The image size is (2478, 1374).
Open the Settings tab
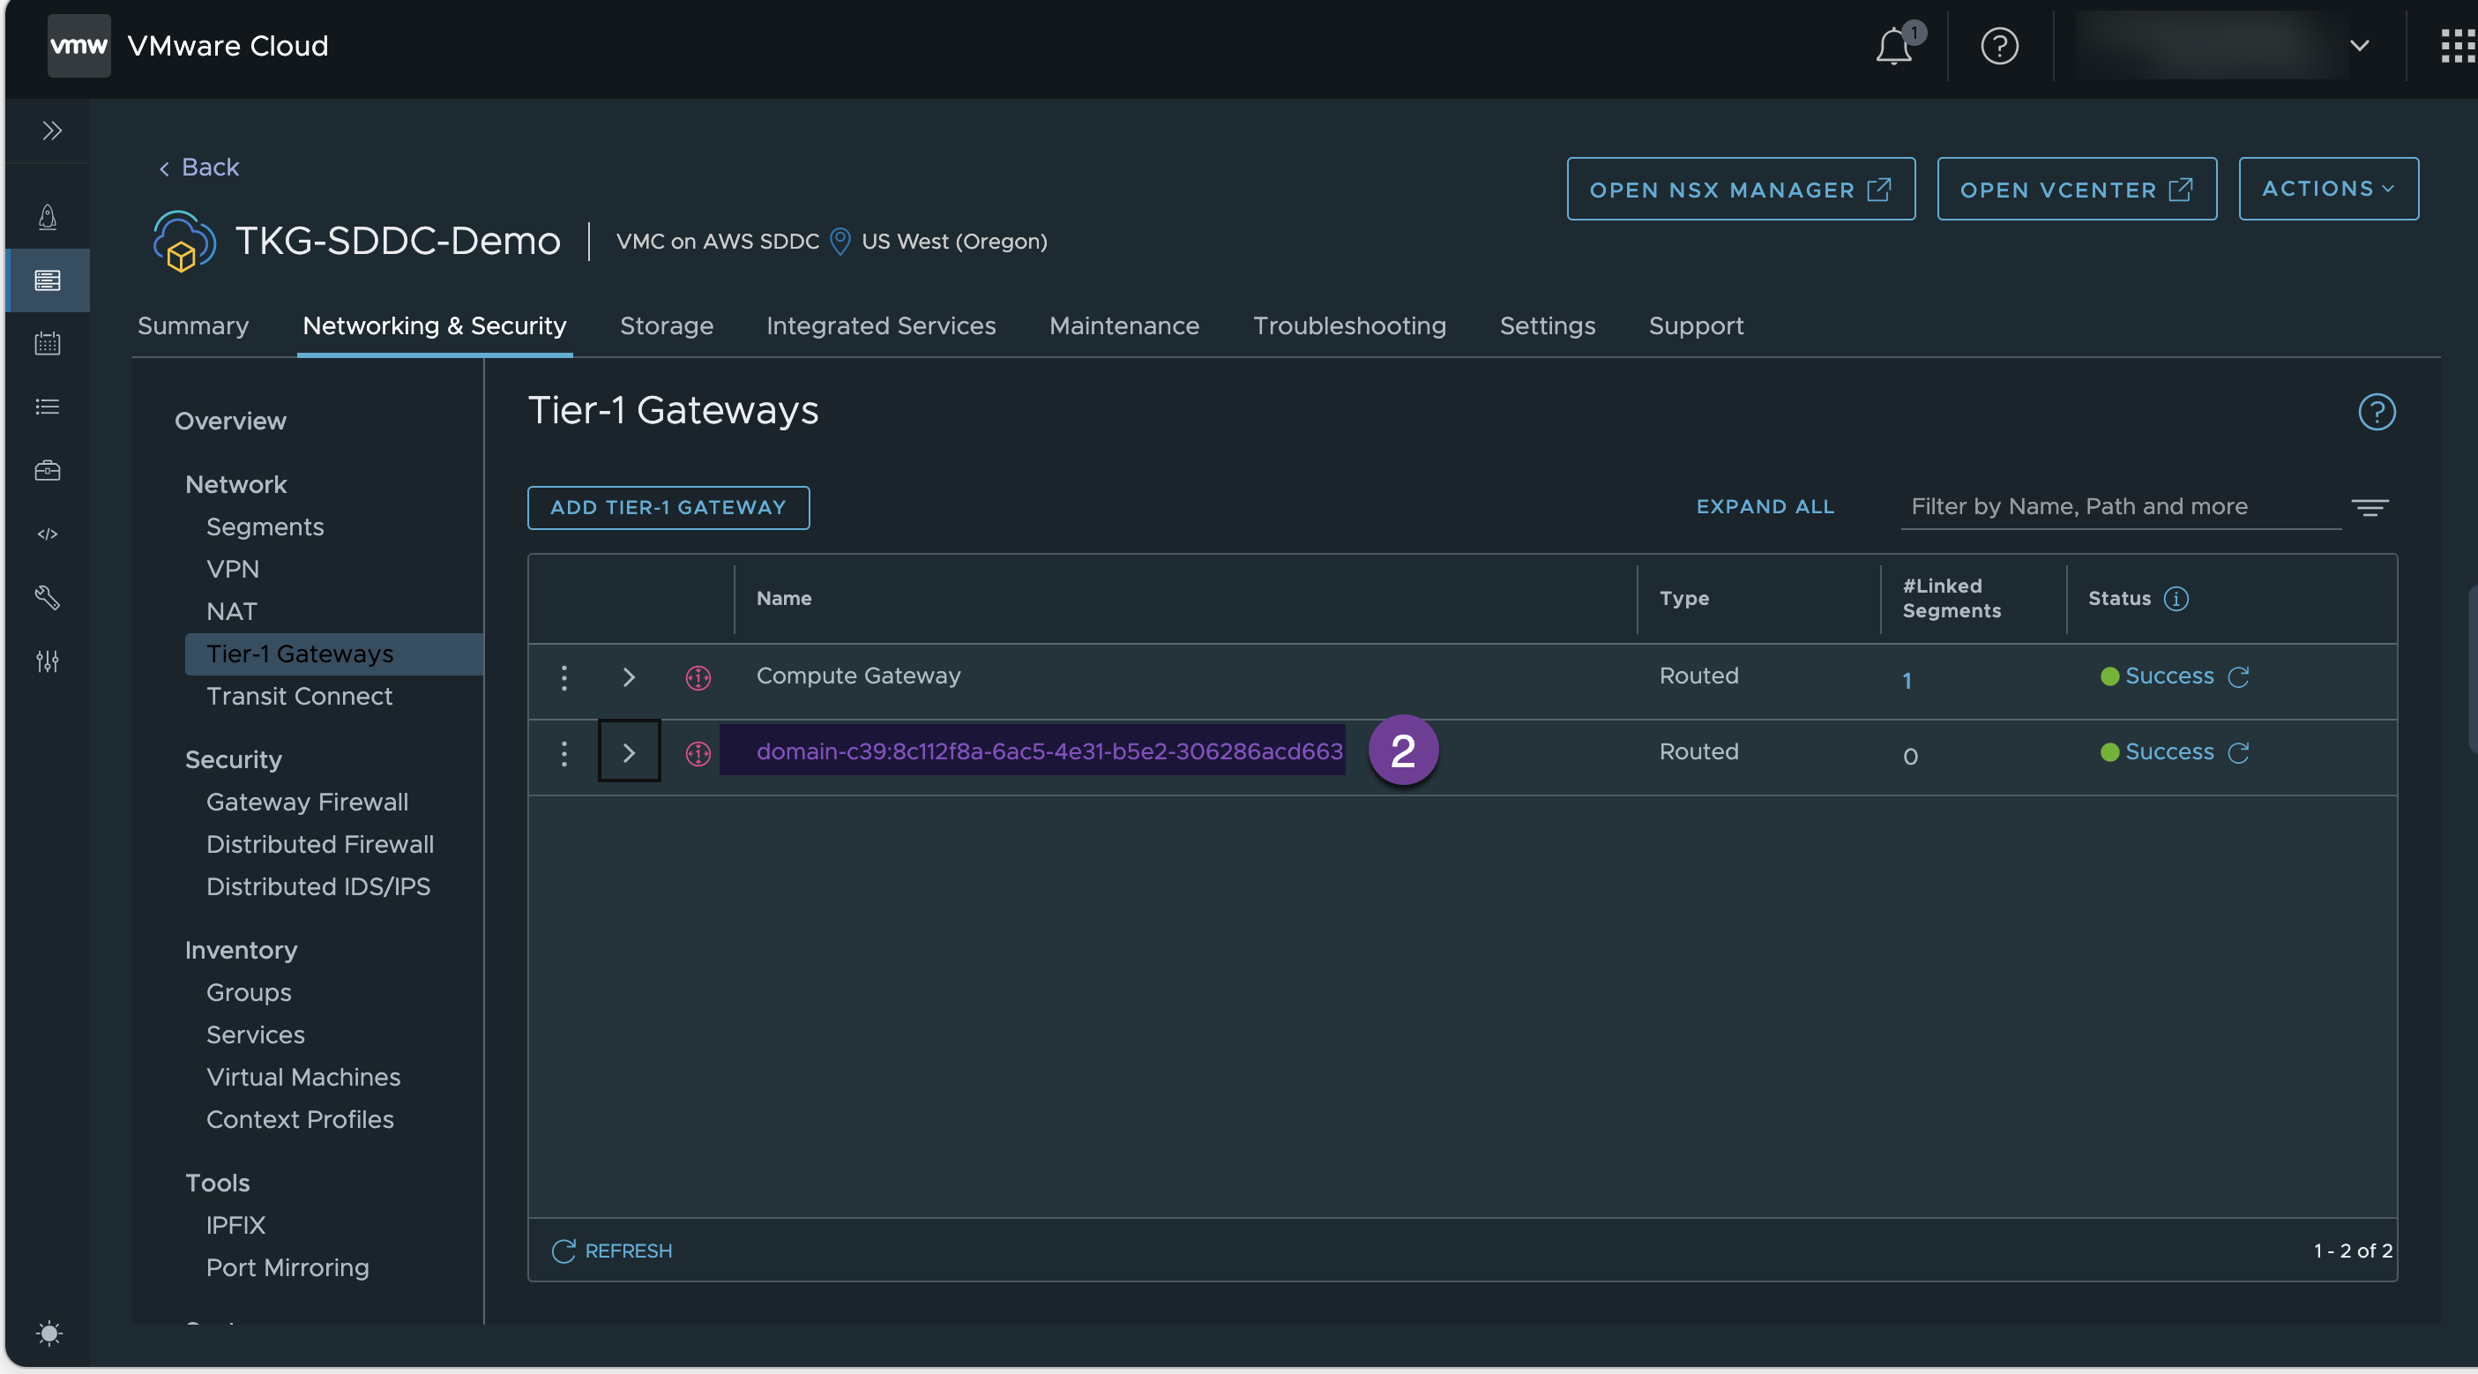(1547, 325)
